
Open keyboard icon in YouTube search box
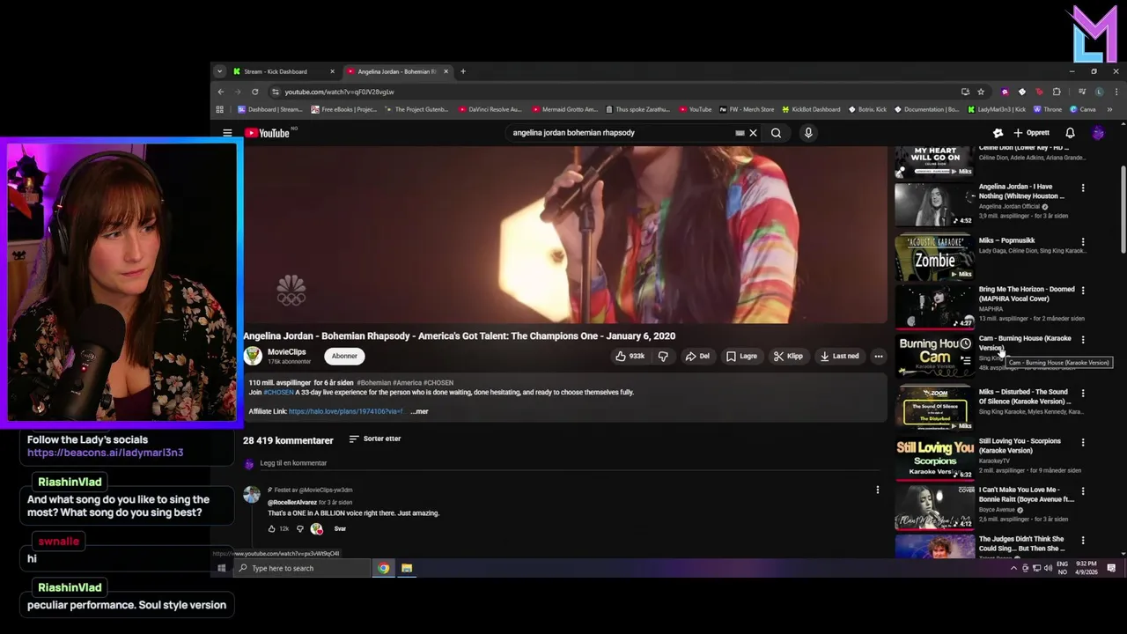click(x=740, y=133)
